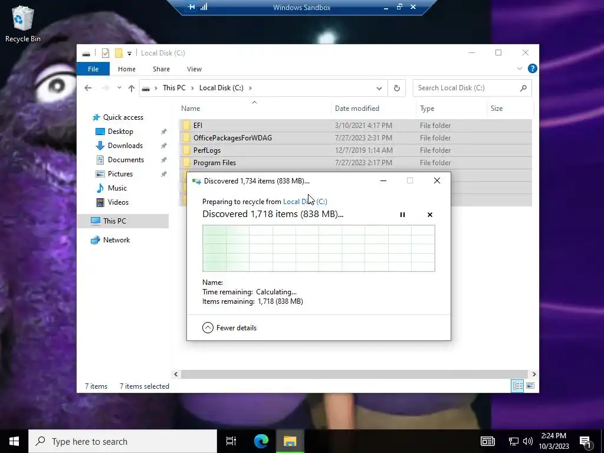The image size is (604, 453).
Task: Sort by Date modified column header
Action: coord(373,109)
